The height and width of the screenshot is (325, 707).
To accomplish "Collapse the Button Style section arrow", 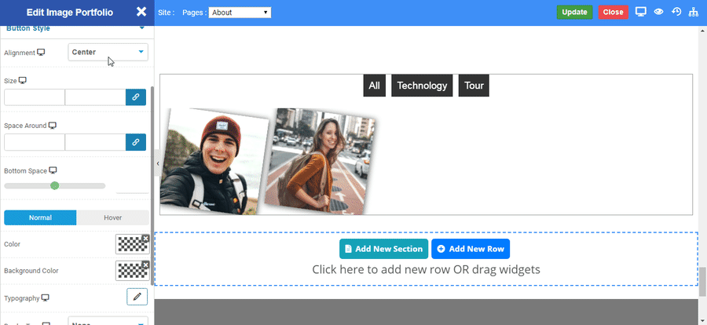I will [142, 28].
